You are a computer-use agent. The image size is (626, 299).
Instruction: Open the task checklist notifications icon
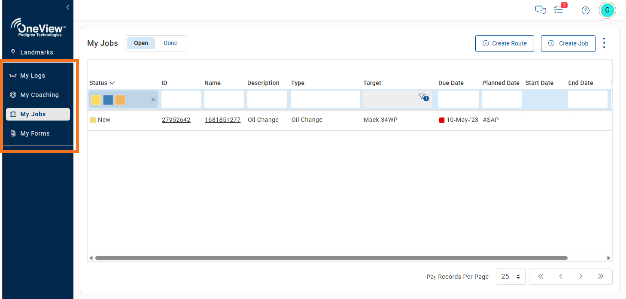tap(559, 10)
